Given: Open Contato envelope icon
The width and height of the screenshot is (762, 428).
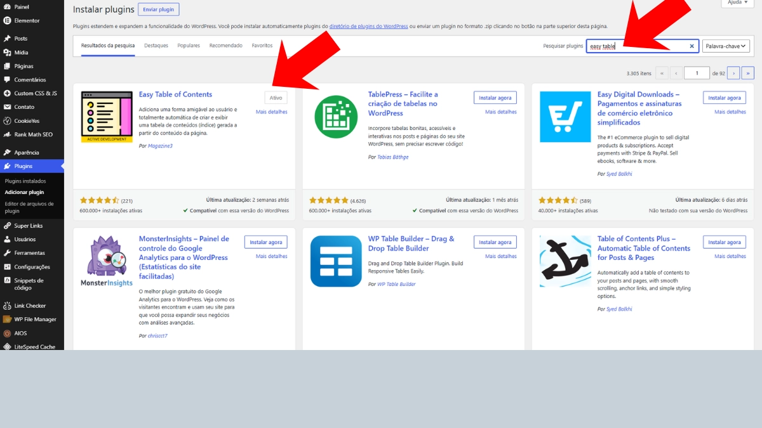Looking at the screenshot, I should tap(7, 107).
